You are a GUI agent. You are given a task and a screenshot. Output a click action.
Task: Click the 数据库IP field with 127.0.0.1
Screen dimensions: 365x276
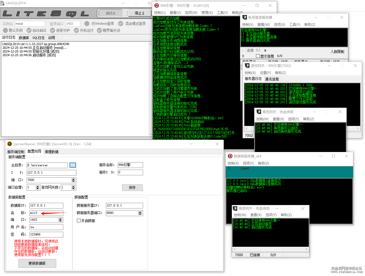click(x=46, y=205)
